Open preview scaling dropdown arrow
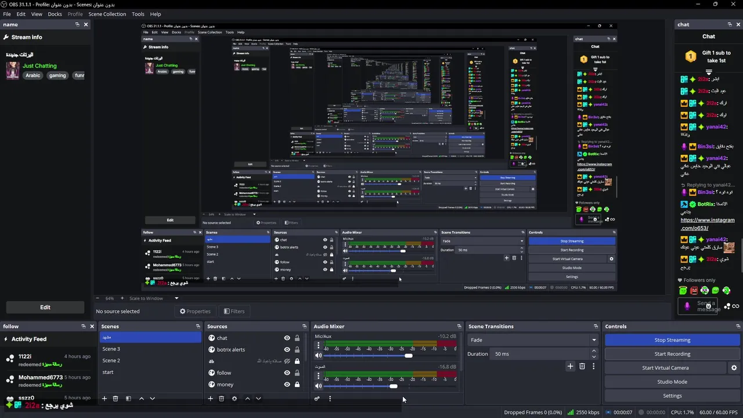The image size is (743, 418). tap(176, 298)
